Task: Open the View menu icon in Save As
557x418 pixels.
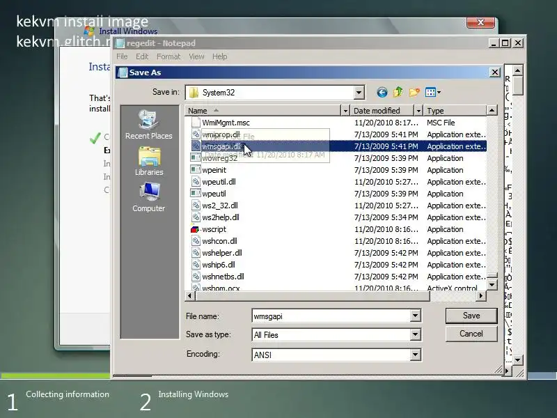Action: tap(430, 93)
